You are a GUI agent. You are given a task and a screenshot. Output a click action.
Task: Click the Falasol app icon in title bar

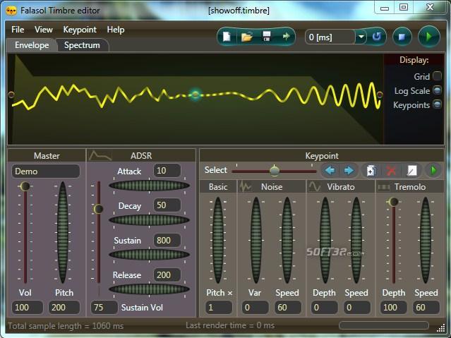tap(11, 11)
